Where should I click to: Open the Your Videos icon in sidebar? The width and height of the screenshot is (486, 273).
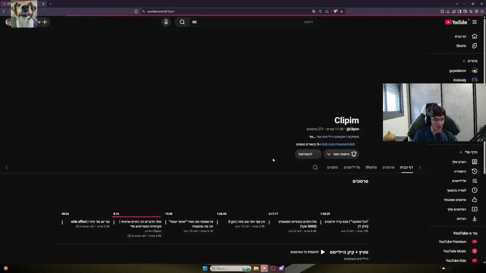475,209
